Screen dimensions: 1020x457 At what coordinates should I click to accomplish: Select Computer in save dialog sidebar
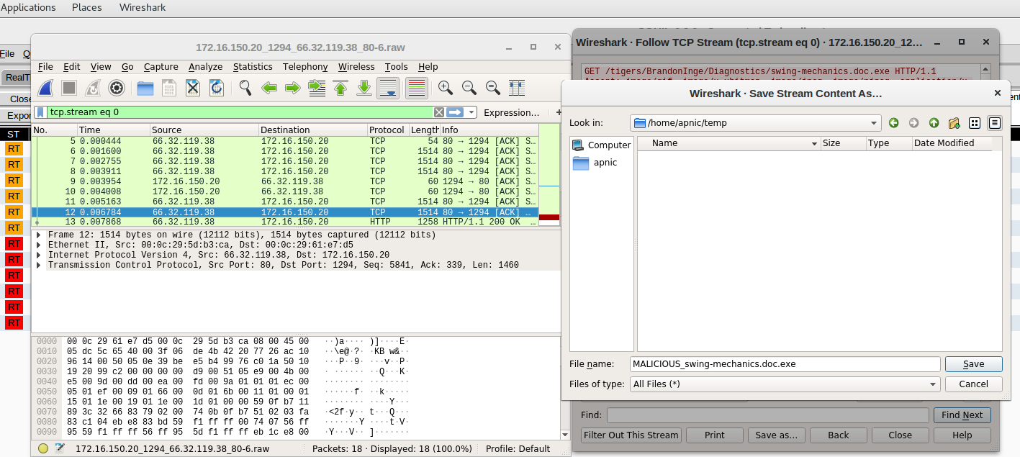[x=602, y=145]
